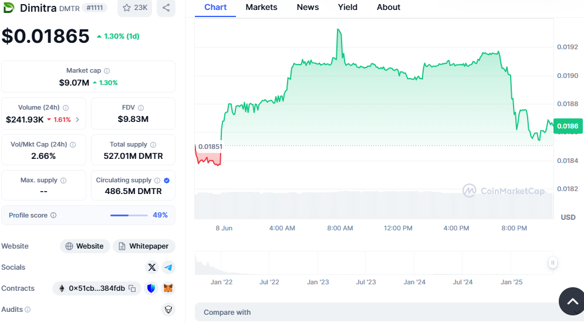Open the X (Twitter) social link
Image resolution: width=584 pixels, height=323 pixels.
[151, 267]
